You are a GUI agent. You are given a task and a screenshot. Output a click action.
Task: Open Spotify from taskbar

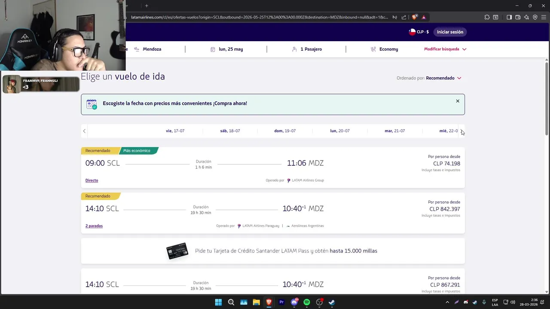pyautogui.click(x=307, y=302)
